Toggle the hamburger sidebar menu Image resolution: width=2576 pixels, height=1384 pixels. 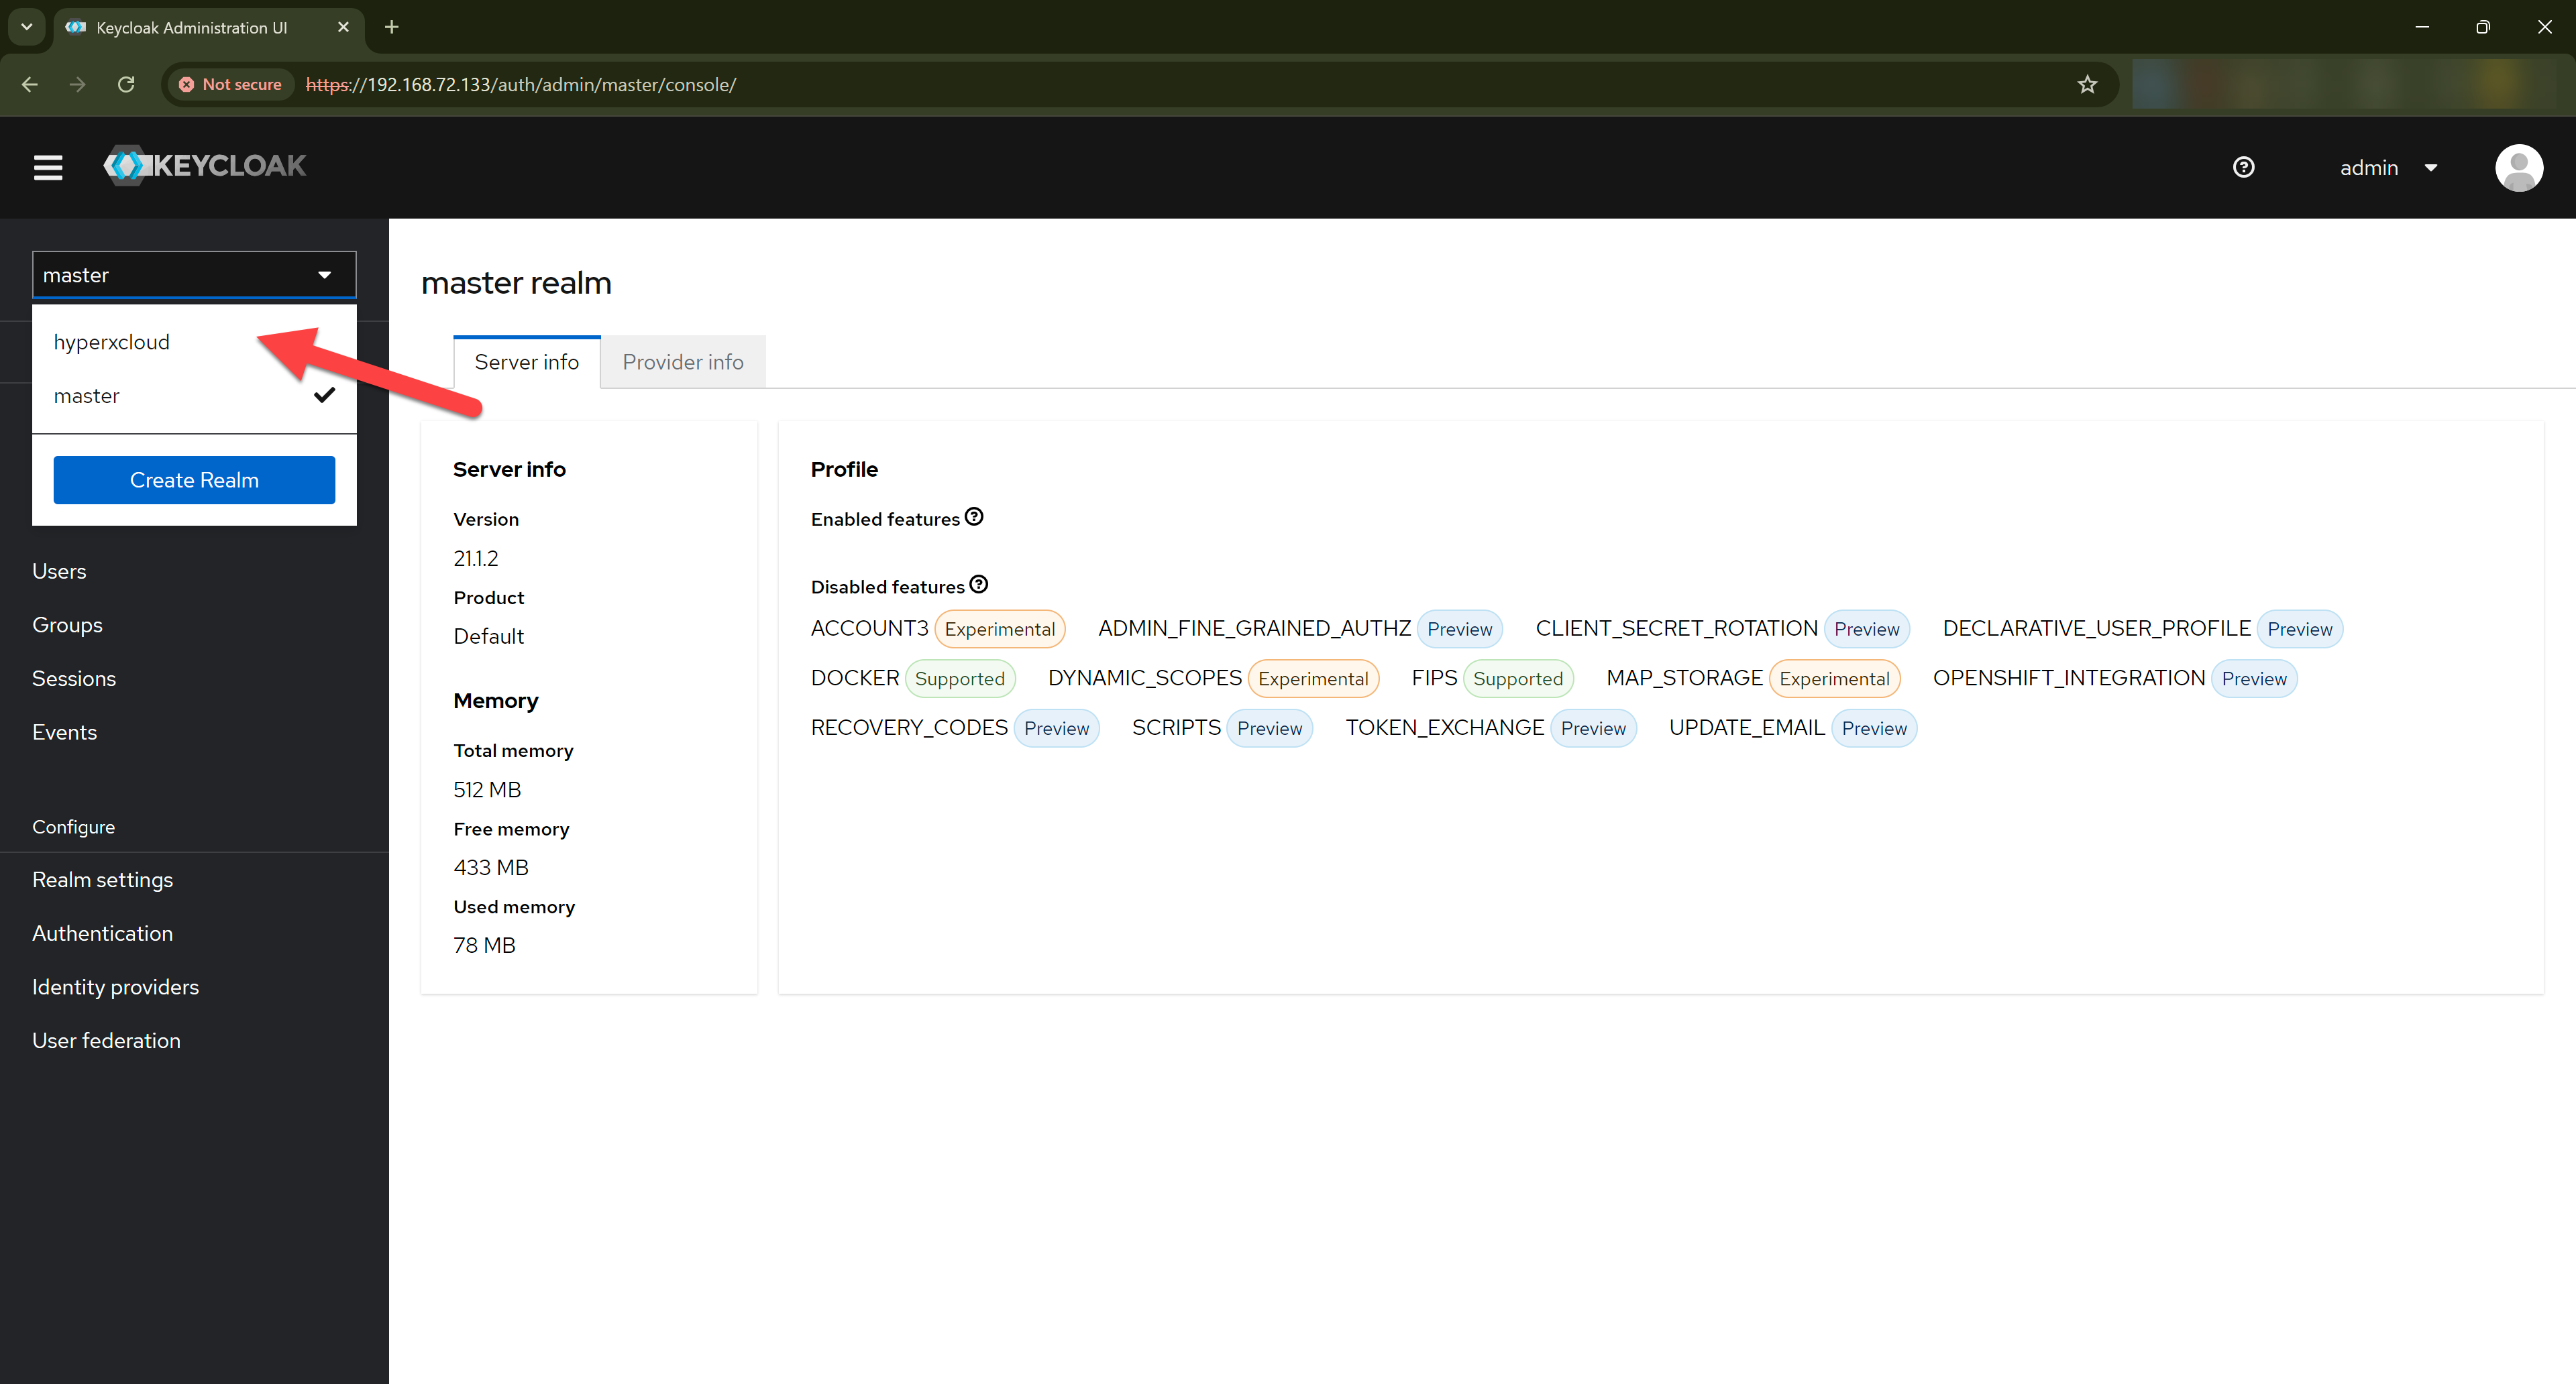48,167
